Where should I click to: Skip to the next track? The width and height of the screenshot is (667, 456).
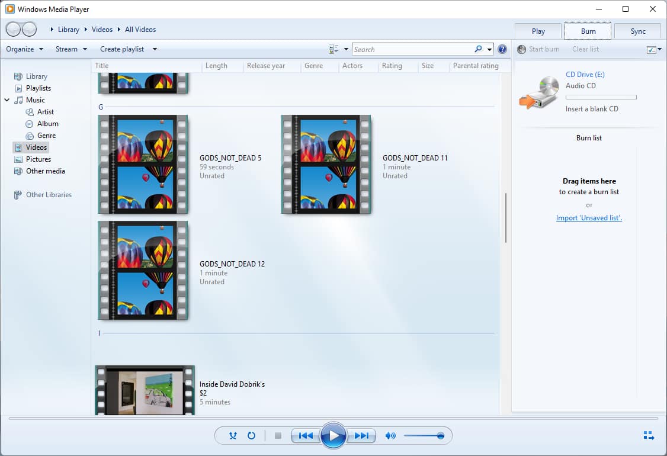(x=362, y=435)
